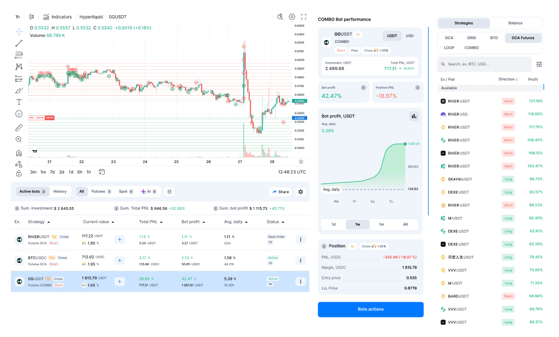Show Bot profit info tooltip

pyautogui.click(x=363, y=88)
